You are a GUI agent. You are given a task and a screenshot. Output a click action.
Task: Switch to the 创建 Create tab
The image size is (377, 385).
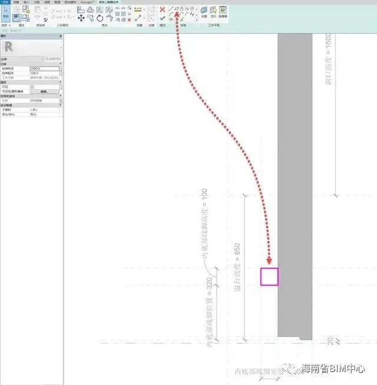(16, 2)
